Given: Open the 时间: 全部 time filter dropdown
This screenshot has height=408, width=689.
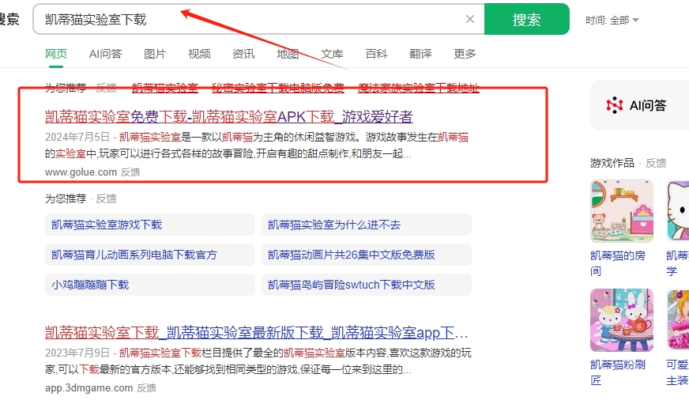Looking at the screenshot, I should pyautogui.click(x=612, y=21).
